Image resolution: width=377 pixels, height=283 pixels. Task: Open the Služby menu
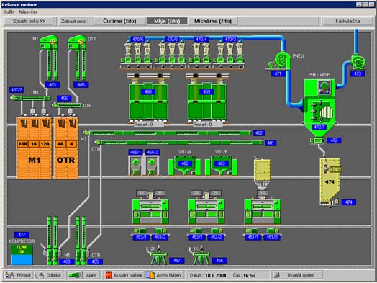[x=9, y=12]
